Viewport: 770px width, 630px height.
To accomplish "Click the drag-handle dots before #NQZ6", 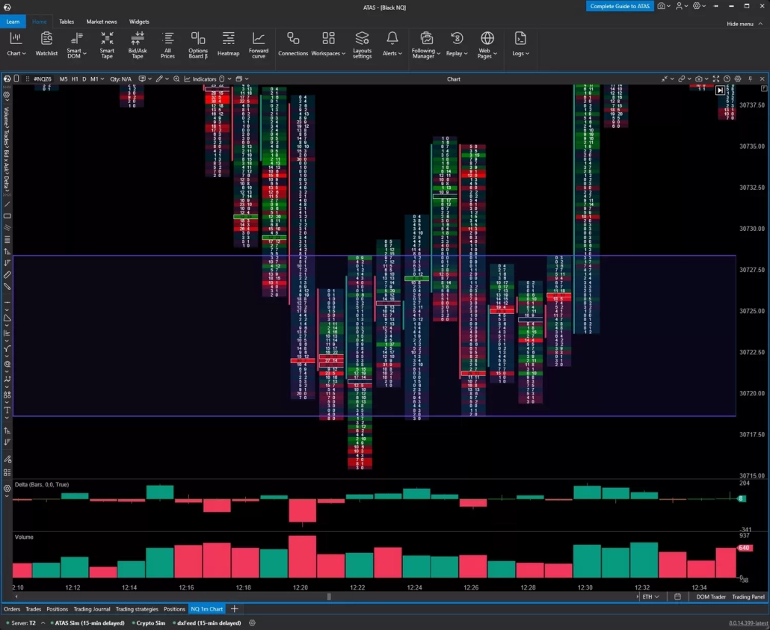I will coord(28,78).
